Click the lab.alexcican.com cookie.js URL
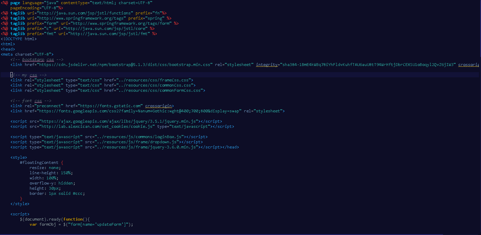481x235 pixels. [x=97, y=126]
